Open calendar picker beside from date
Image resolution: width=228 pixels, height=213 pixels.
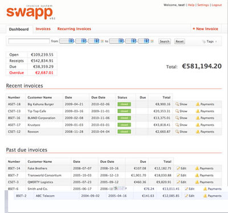click(102, 41)
